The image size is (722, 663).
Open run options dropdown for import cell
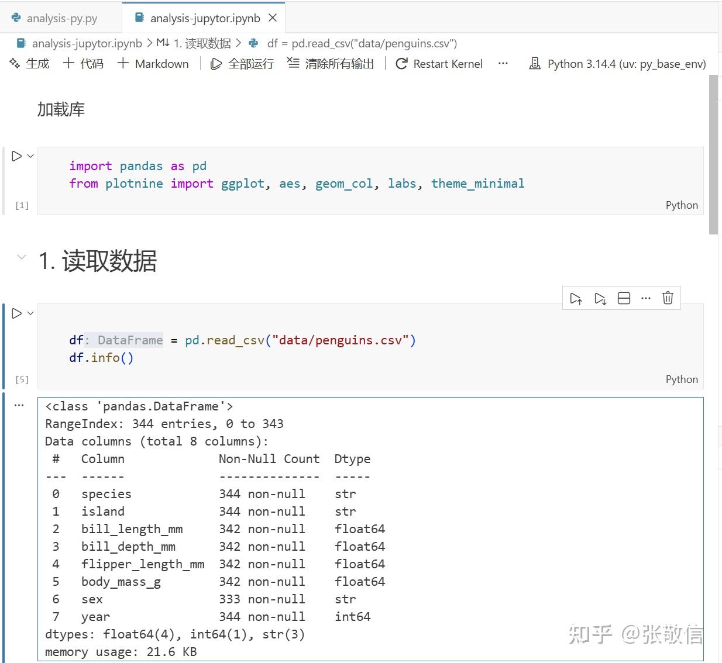(30, 156)
